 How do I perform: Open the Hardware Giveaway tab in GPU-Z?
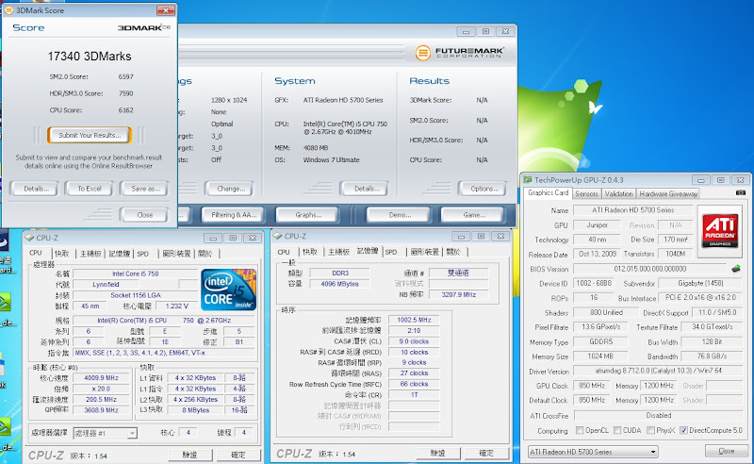pyautogui.click(x=668, y=193)
